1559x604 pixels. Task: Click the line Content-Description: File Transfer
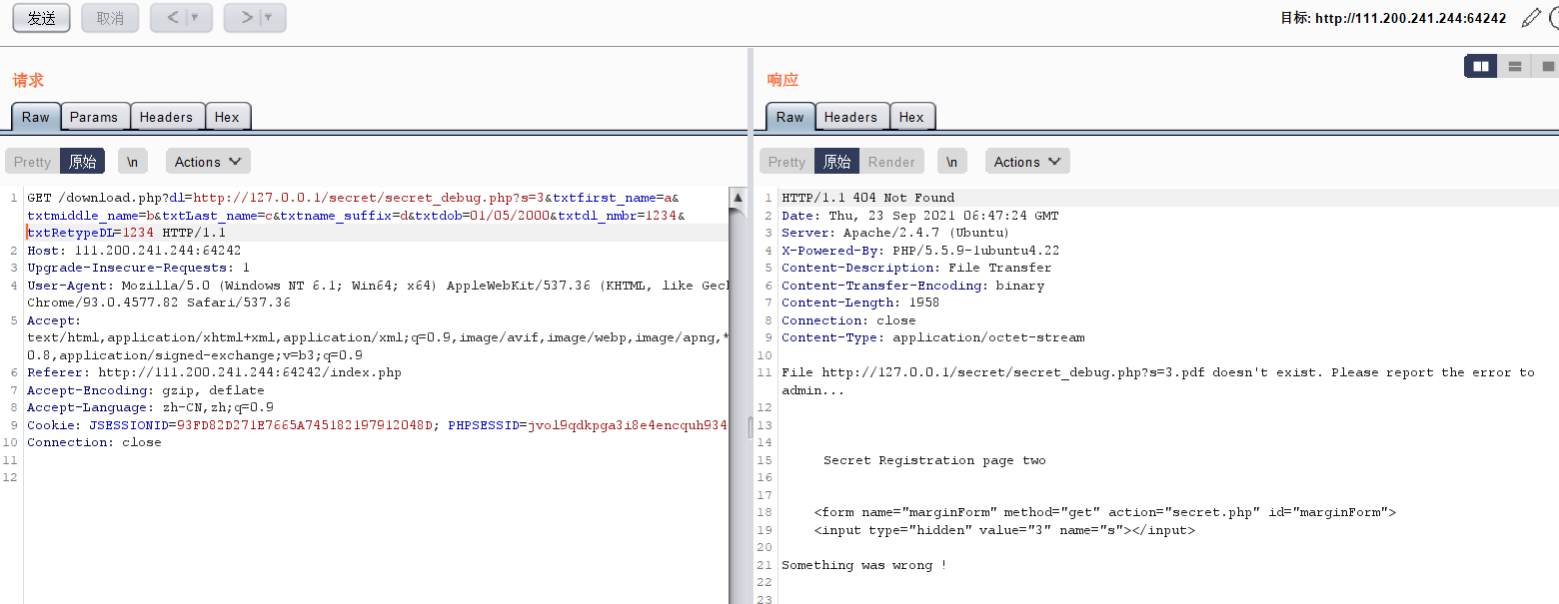916,268
